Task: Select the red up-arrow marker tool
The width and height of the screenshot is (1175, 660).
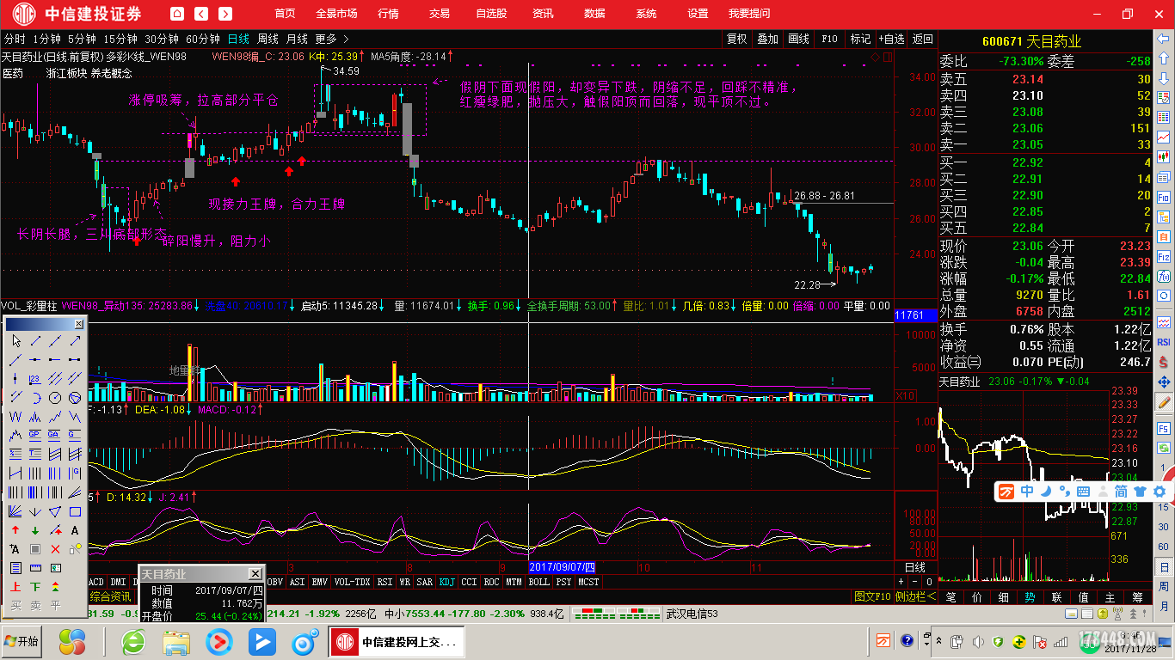Action: pyautogui.click(x=16, y=529)
